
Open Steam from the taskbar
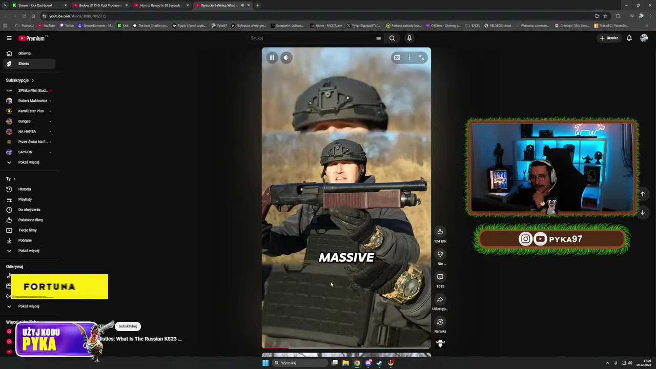click(379, 363)
